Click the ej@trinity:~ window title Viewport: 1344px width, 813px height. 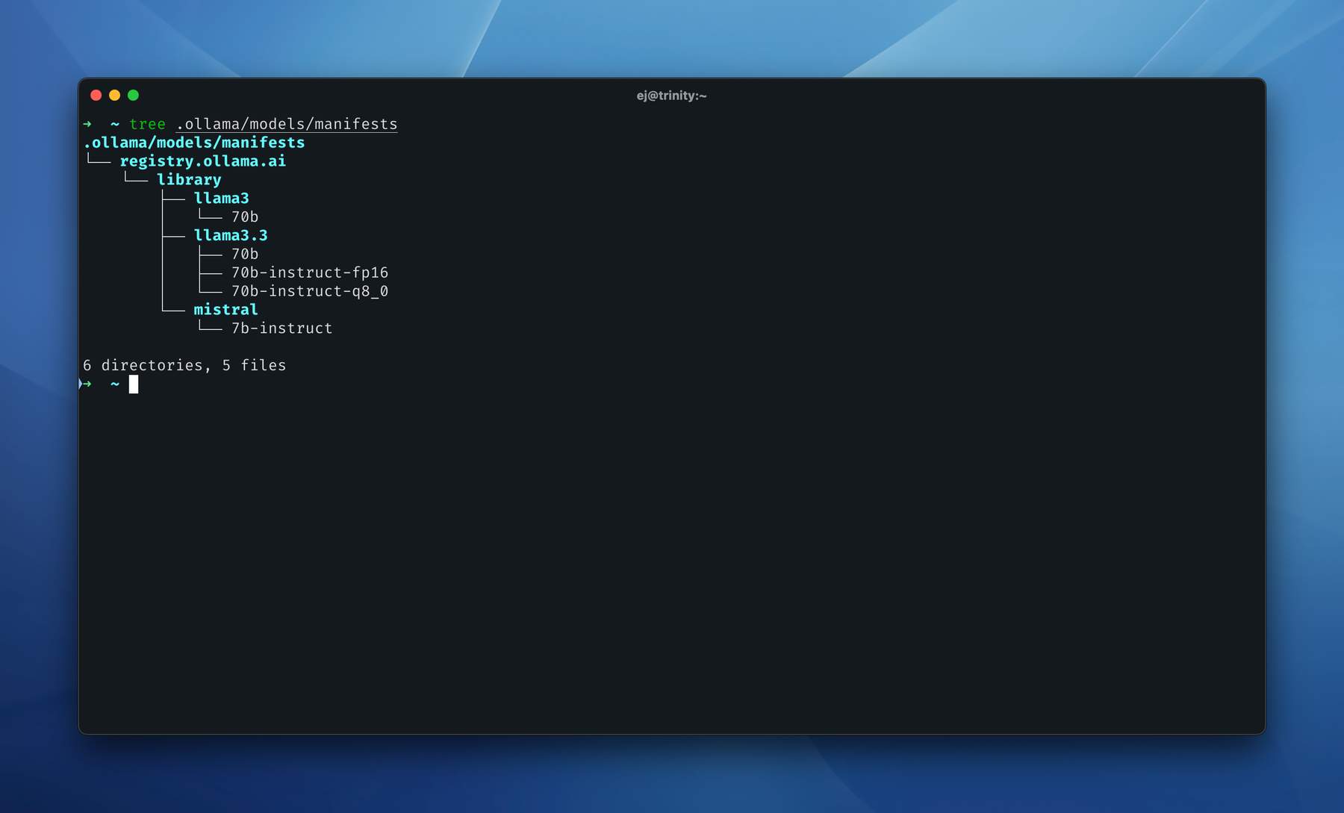(671, 96)
